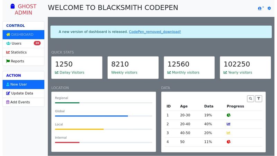277x156 pixels.
Task: Click the New User action
Action: click(18, 84)
